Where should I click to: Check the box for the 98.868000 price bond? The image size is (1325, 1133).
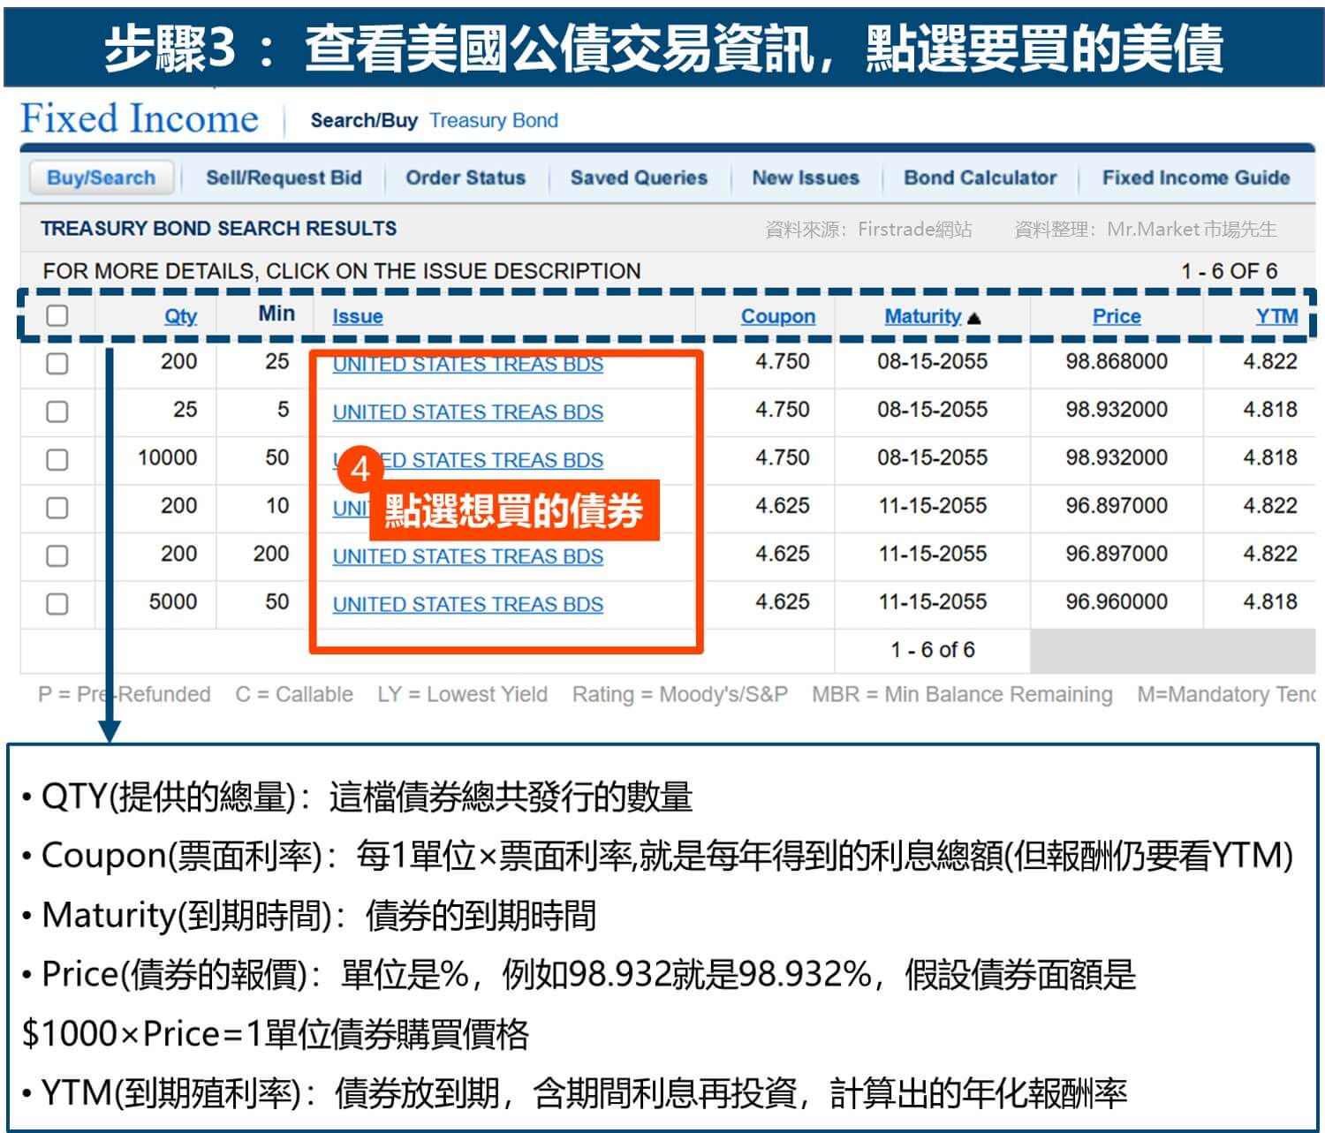57,363
